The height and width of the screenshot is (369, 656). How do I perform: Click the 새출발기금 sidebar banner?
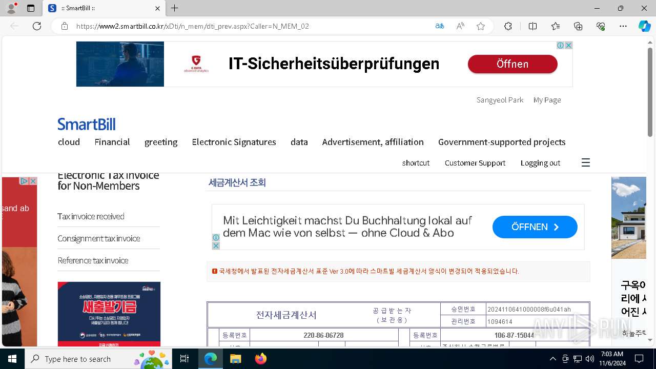click(109, 314)
